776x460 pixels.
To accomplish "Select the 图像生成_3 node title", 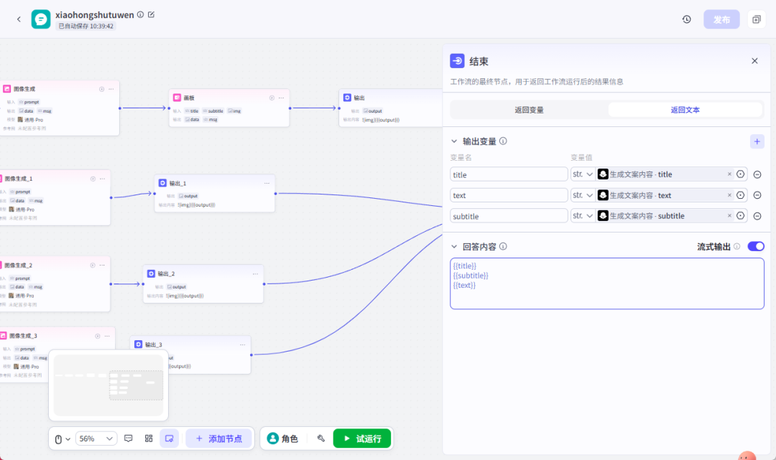I will (23, 336).
